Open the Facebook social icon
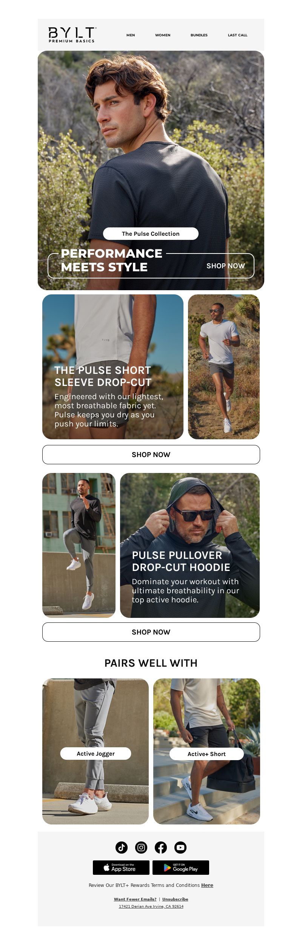This screenshot has height=941, width=302. [x=161, y=848]
